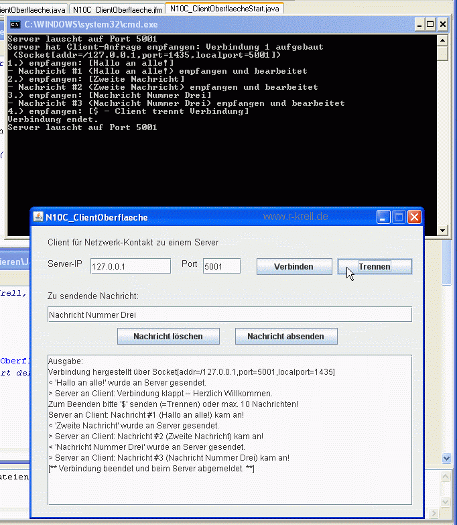Screen dimensions: 457x525
Task: Click into the Port field showing 5001
Action: 221,266
